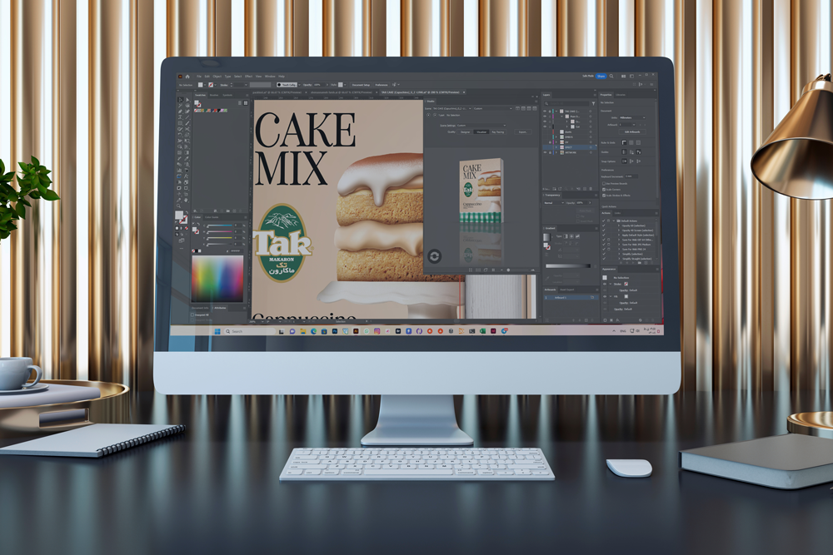Switch to the Brushes panel tab

click(x=214, y=95)
